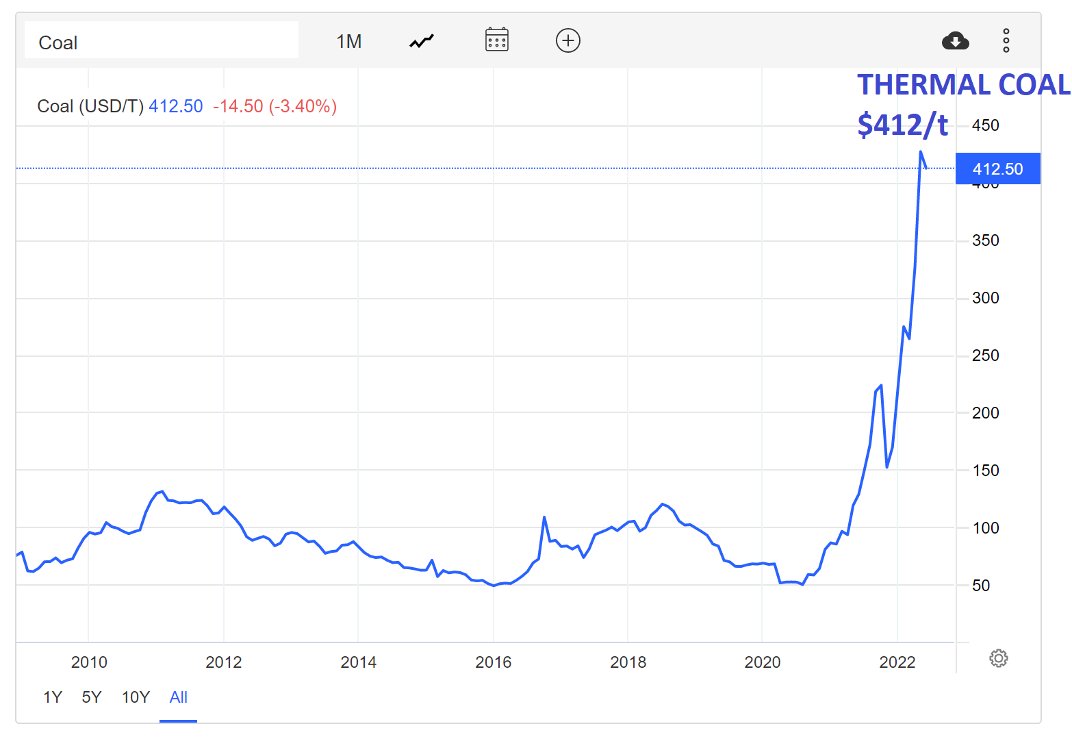The width and height of the screenshot is (1072, 737).
Task: Switch to the 10Y time range
Action: click(136, 697)
